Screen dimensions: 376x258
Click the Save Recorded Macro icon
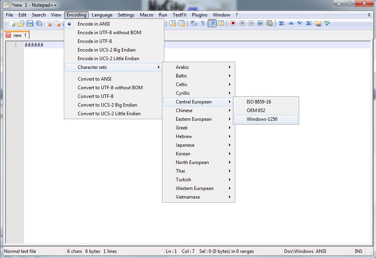270,24
